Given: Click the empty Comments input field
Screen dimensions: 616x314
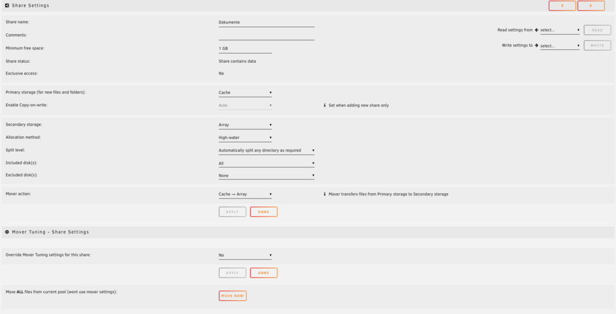Looking at the screenshot, I should pos(267,35).
